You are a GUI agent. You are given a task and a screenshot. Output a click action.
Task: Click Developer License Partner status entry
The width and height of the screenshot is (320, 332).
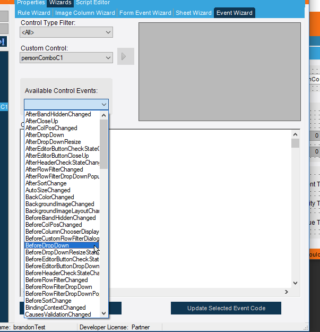(x=115, y=327)
